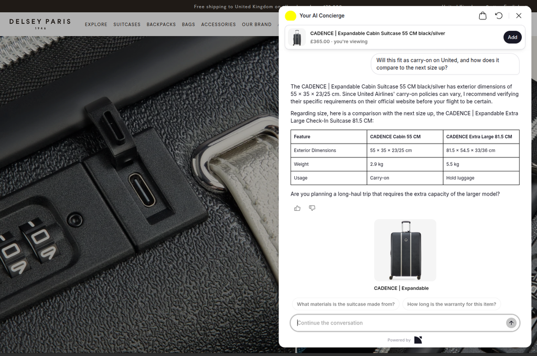Ask what materials the suitcase is made from
The image size is (537, 356).
[x=346, y=304]
